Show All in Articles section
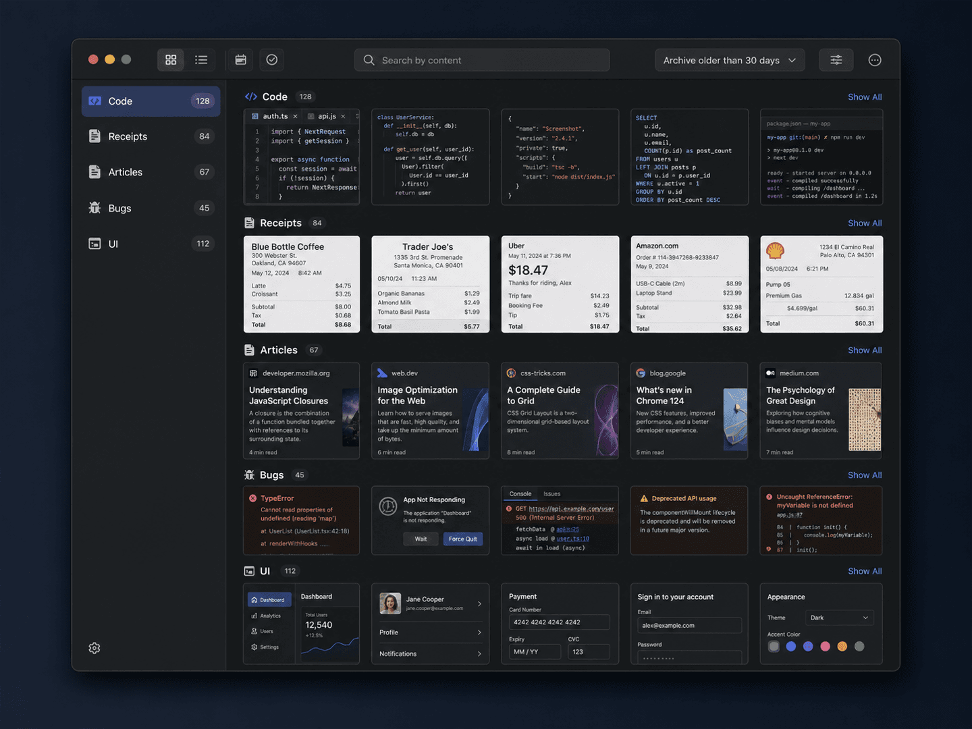The width and height of the screenshot is (972, 729). click(x=865, y=350)
